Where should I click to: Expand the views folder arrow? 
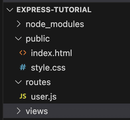(19, 111)
